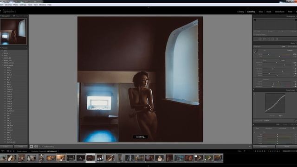Open the Help menu

click(x=50, y=5)
